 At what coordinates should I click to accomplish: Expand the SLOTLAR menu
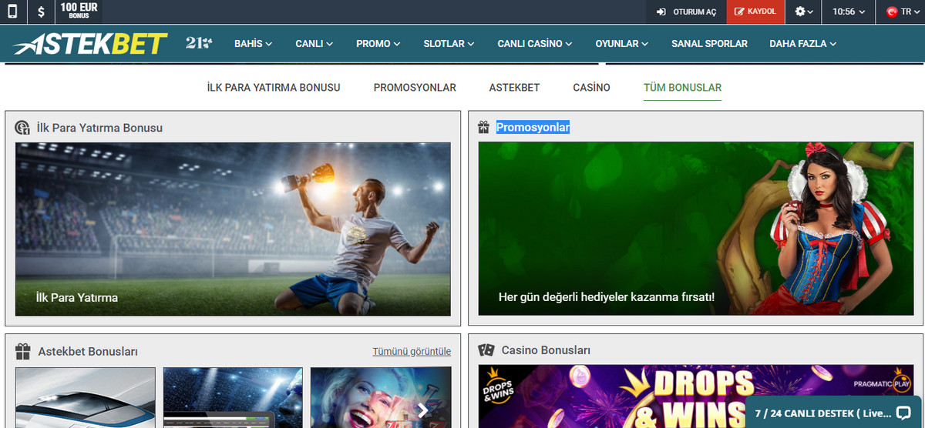coord(449,44)
